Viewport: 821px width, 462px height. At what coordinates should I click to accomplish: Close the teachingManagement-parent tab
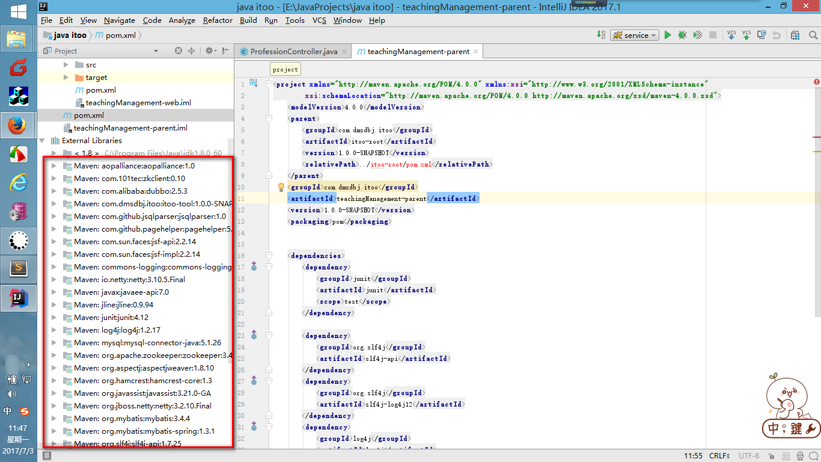[x=476, y=51]
